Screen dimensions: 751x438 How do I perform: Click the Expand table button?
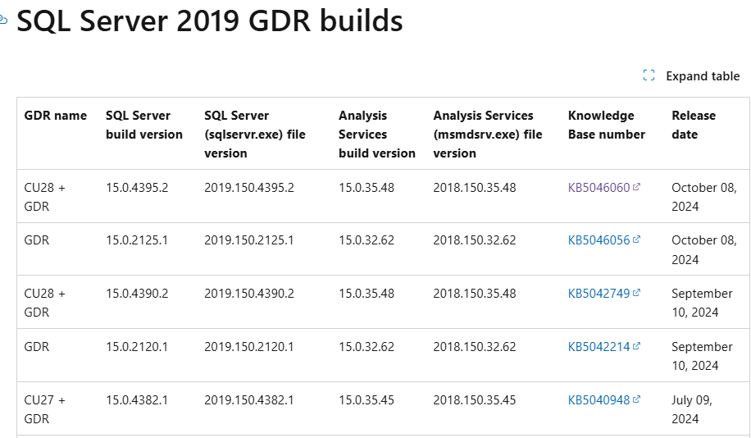(x=691, y=75)
